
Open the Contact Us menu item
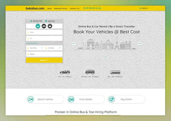click(75, 8)
